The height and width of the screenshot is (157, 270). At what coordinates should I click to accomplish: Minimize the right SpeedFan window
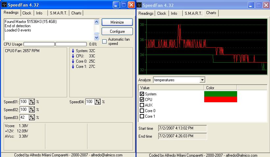tap(251, 5)
